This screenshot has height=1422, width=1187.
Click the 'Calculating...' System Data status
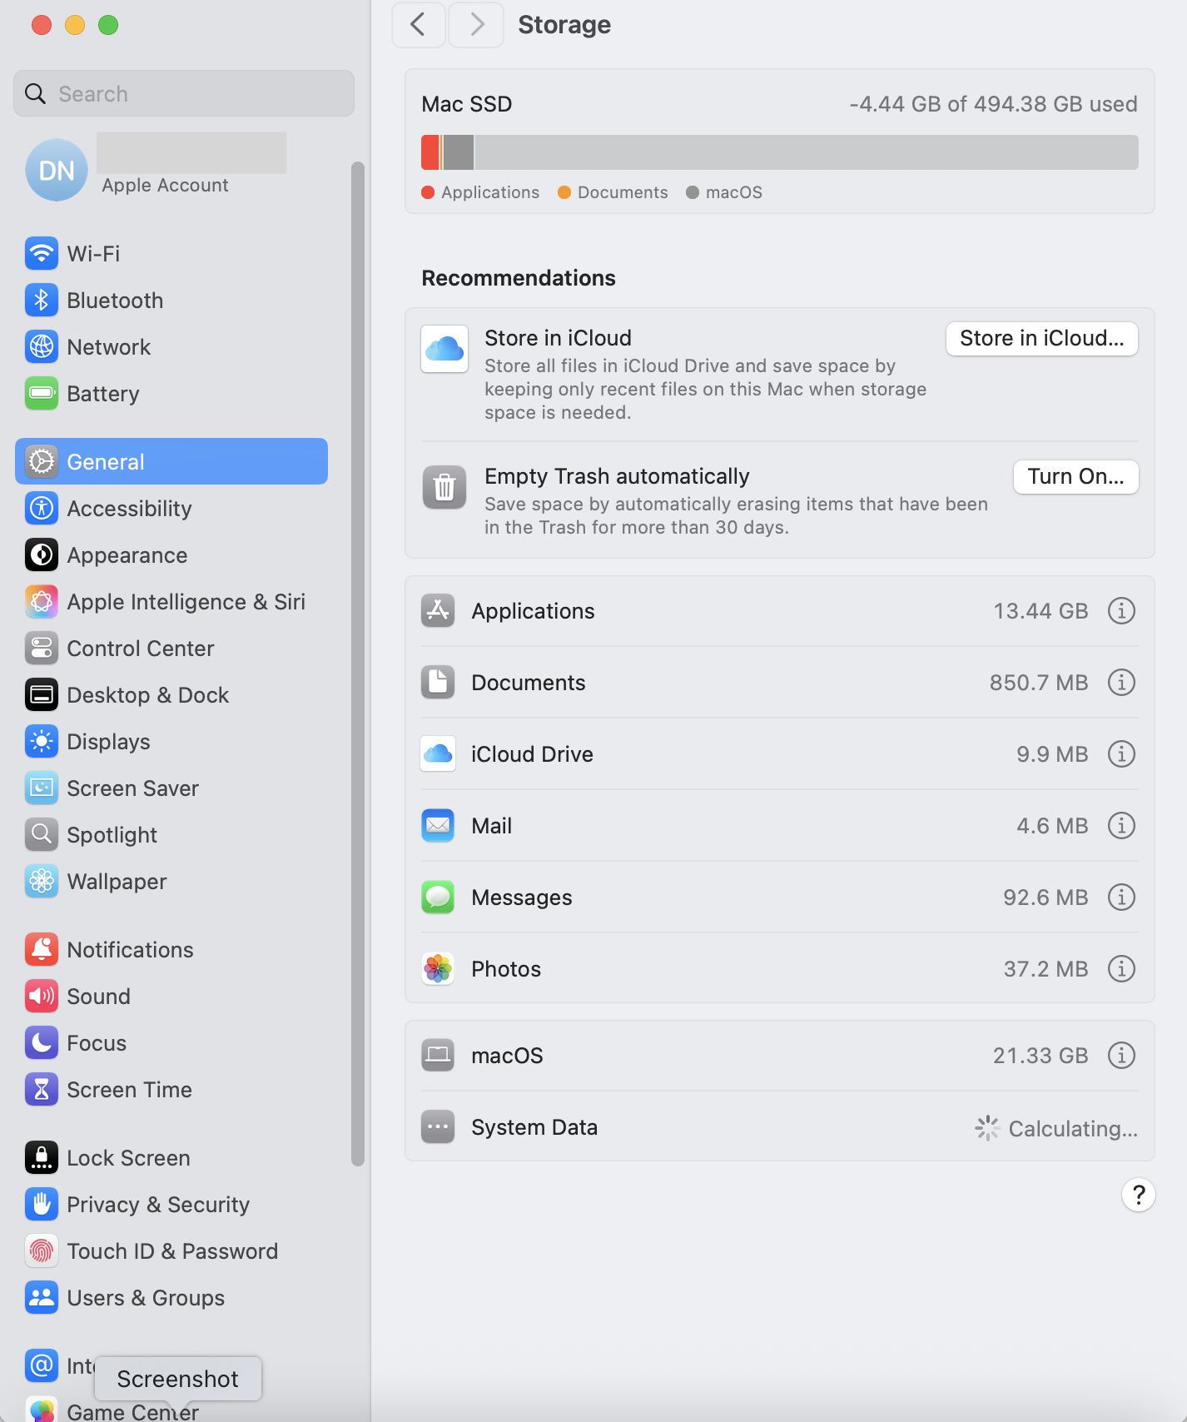click(x=1073, y=1129)
